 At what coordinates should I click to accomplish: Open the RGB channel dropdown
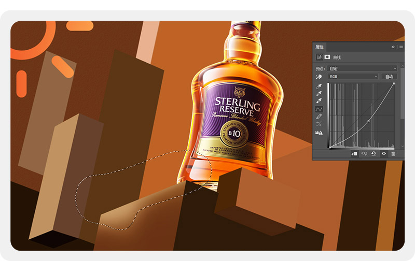(x=353, y=76)
